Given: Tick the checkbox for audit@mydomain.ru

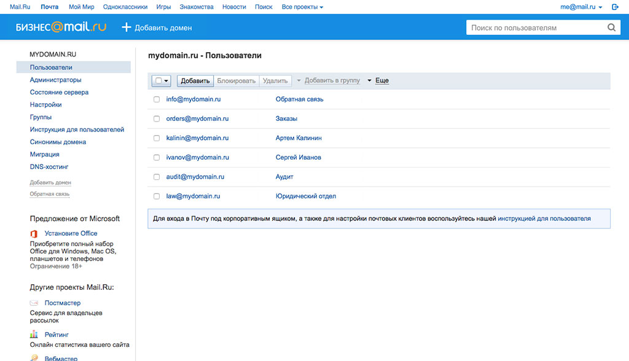Looking at the screenshot, I should point(157,177).
